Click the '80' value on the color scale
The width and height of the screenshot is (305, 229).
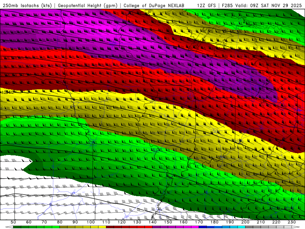[60, 222]
